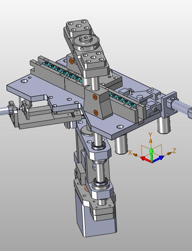This screenshot has height=251, width=192.
Task: Click the orange Y label of the triad
Action: (150, 135)
